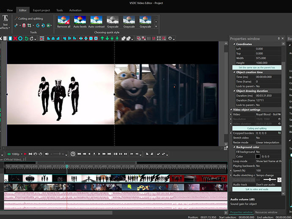Click the scissors cut tool icon
This screenshot has width=292, height=219.
pyautogui.click(x=16, y=25)
